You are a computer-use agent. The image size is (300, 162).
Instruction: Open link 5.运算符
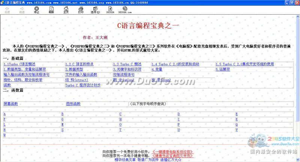click(x=223, y=69)
